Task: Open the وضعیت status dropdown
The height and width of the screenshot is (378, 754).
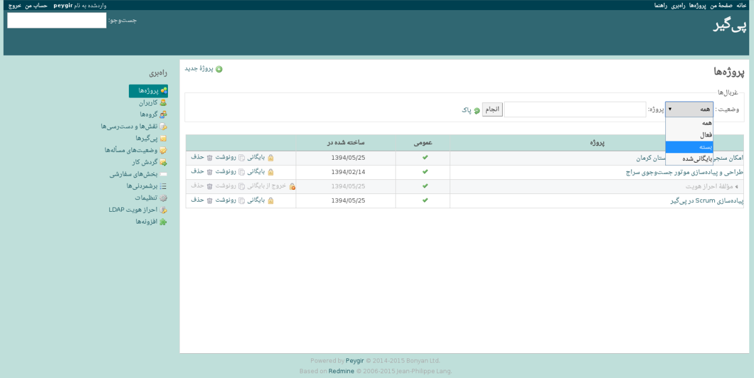Action: (689, 109)
